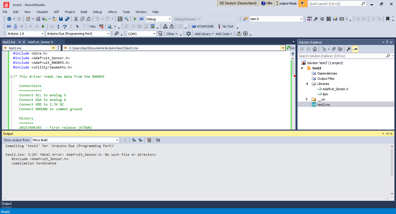396x214 pixels.
Task: Click the Start Debugging and Break icon
Action: click(142, 19)
